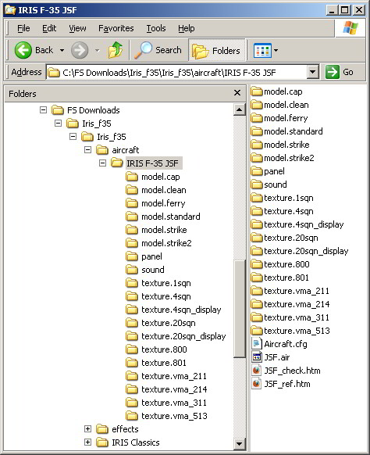Click the greyed Forward arrow button
Viewport: 370px width, 455px height.
pyautogui.click(x=80, y=50)
